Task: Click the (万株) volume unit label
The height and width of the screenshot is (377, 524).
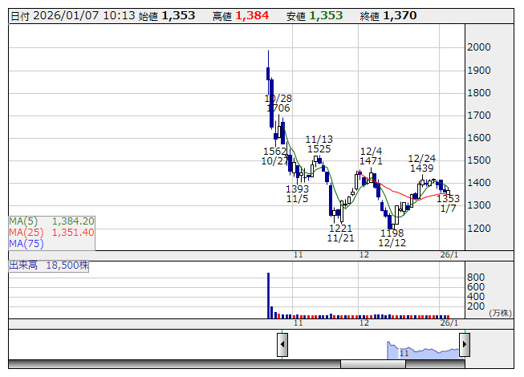Action: click(x=500, y=313)
